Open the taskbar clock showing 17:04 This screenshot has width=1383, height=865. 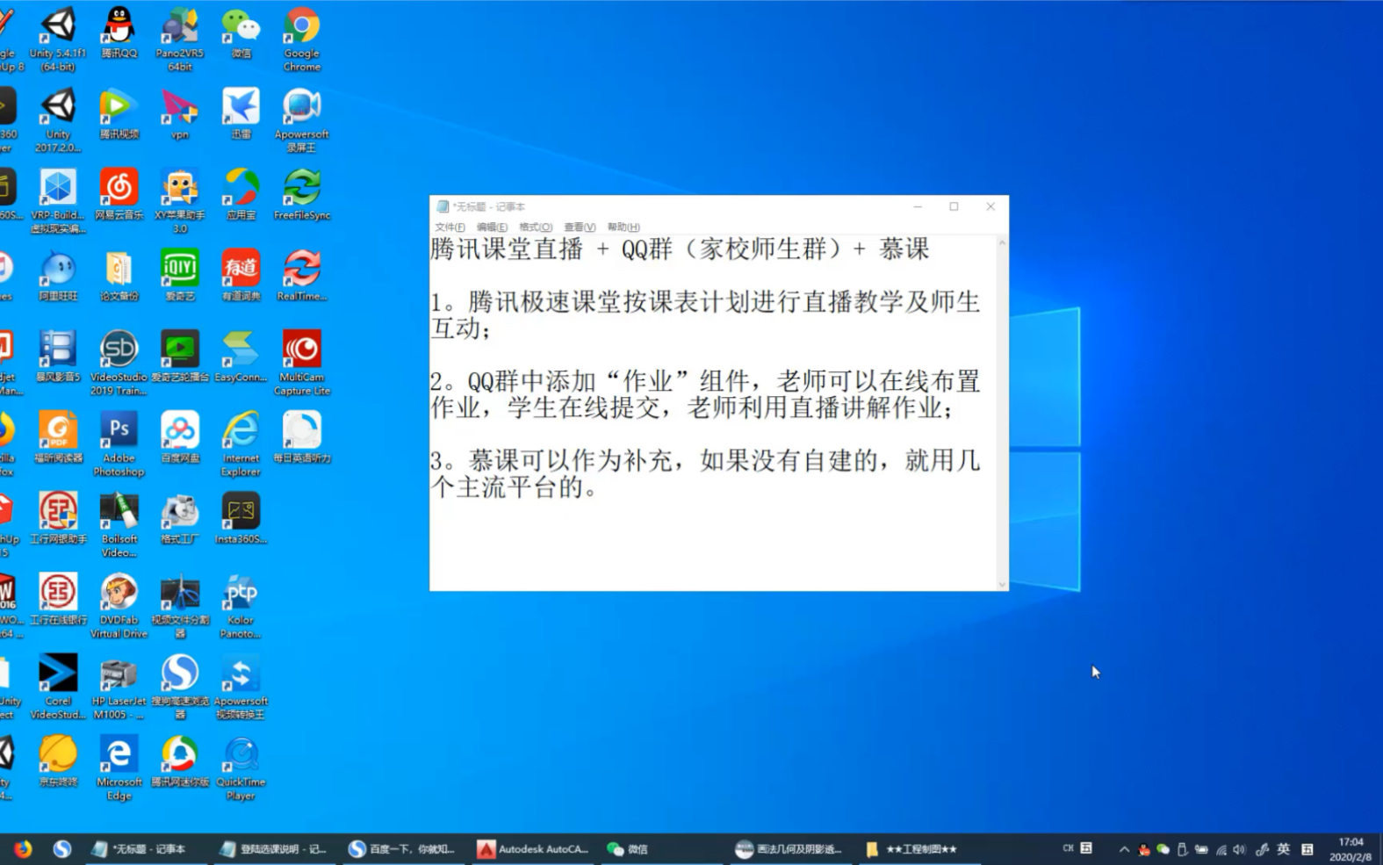tap(1351, 849)
